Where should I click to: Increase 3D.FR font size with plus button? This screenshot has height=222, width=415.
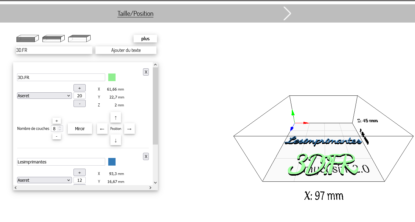point(80,88)
